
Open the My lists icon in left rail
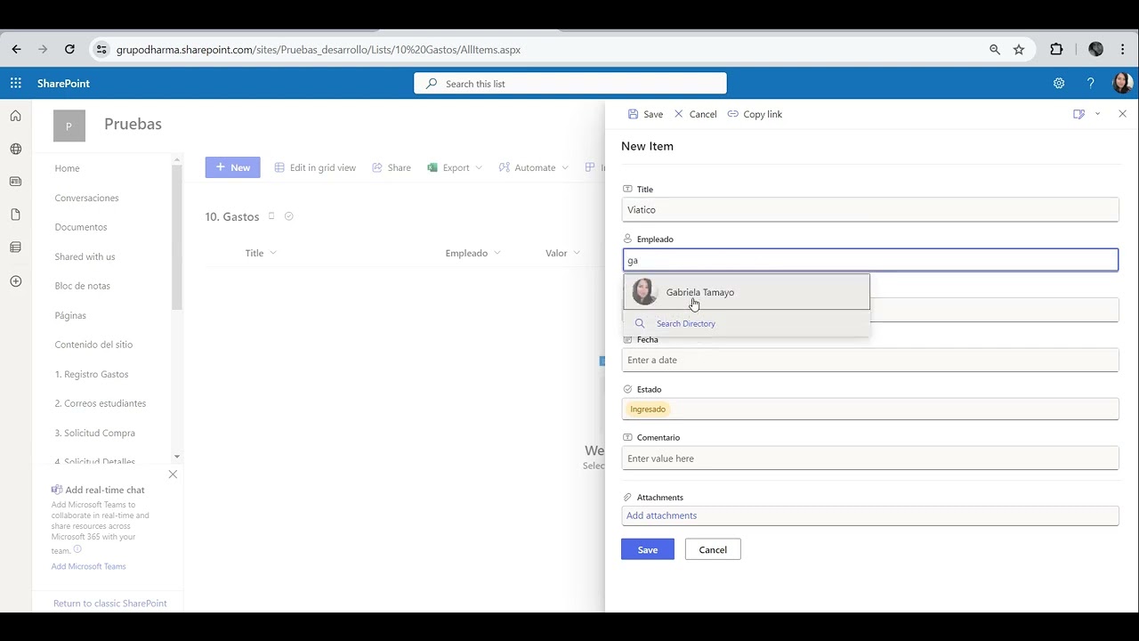click(x=15, y=247)
